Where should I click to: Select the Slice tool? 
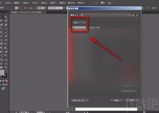[6, 64]
